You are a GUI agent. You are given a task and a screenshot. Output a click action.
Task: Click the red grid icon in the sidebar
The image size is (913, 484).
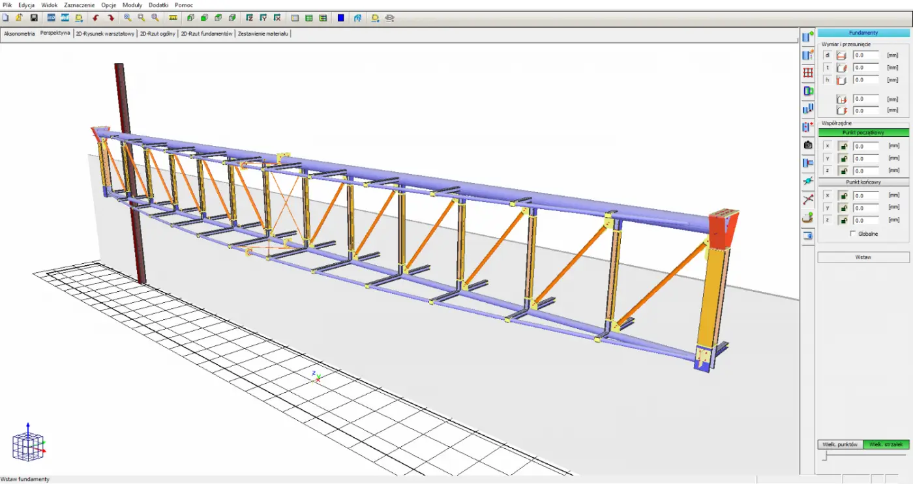pyautogui.click(x=808, y=73)
